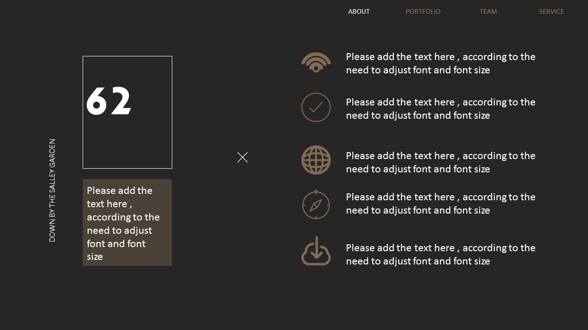The width and height of the screenshot is (588, 330).
Task: Click the text next to the checkmark icon
Action: [x=441, y=109]
